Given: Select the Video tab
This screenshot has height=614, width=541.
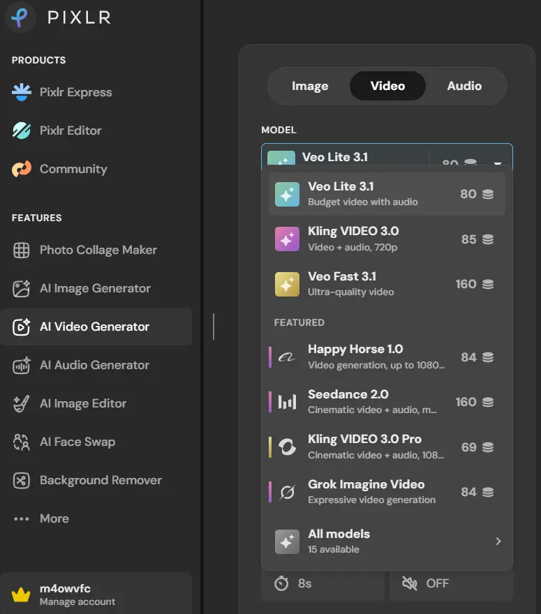Looking at the screenshot, I should click(387, 86).
